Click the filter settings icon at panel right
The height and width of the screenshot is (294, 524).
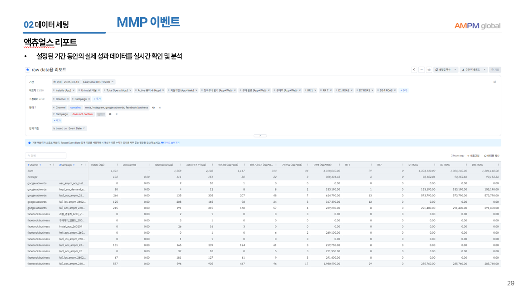coord(494,82)
